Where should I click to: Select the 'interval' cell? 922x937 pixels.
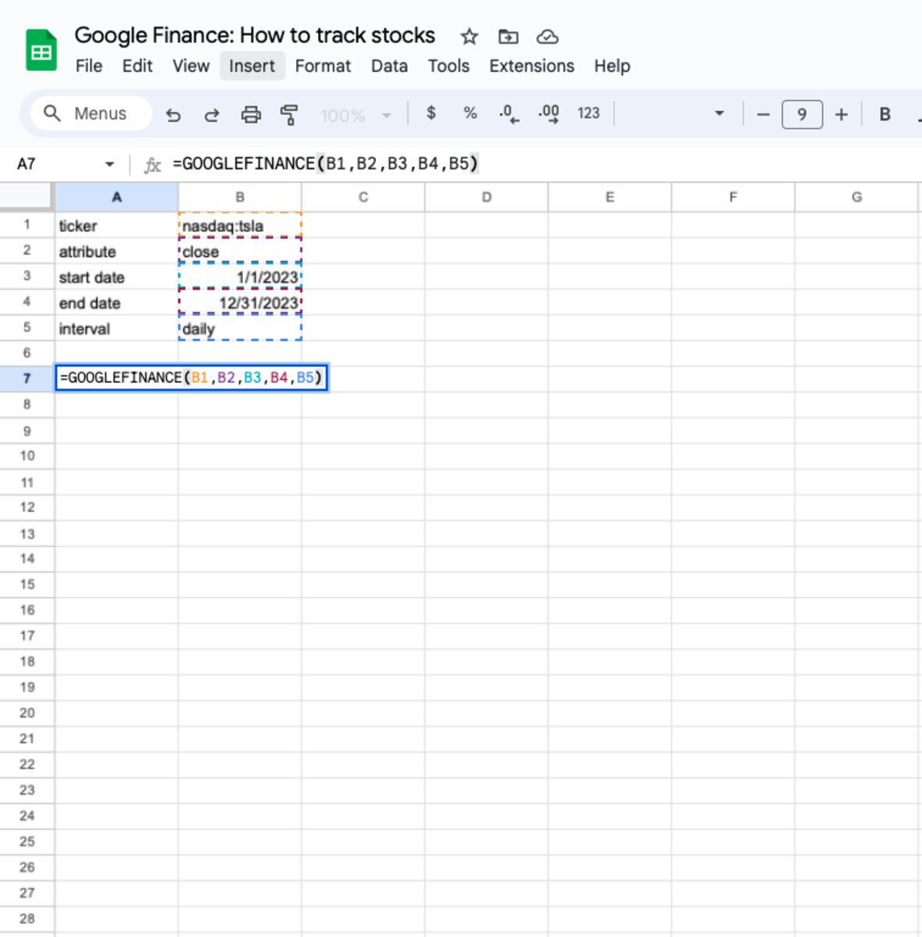click(x=116, y=329)
